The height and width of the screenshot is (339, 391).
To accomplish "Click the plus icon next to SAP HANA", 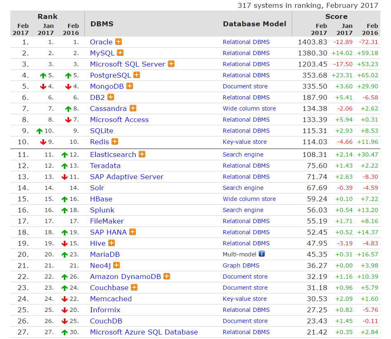I will tap(133, 232).
